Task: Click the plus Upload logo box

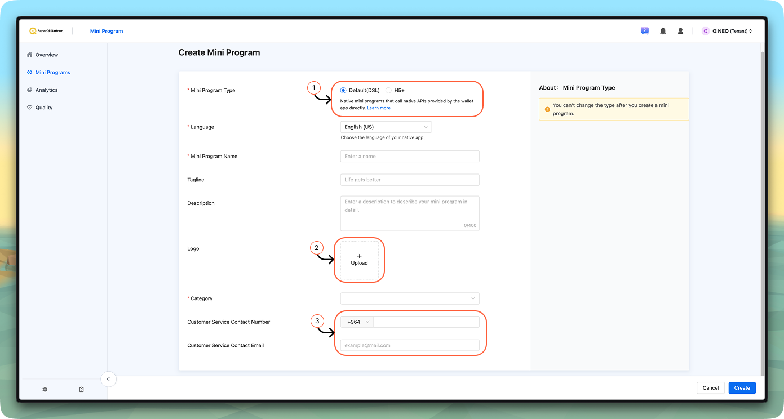Action: 359,260
